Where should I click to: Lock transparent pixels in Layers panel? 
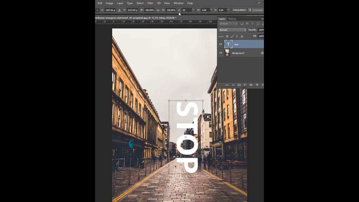point(227,36)
